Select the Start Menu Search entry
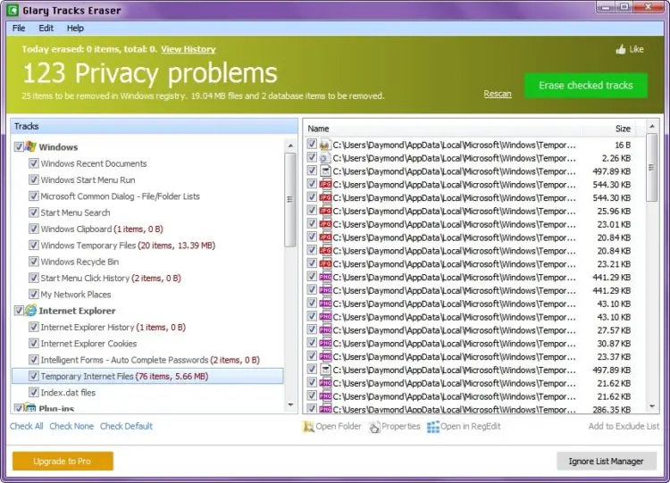 75,212
